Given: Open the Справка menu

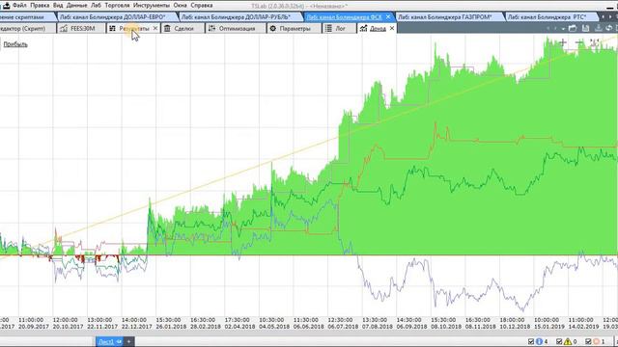Looking at the screenshot, I should [x=202, y=6].
